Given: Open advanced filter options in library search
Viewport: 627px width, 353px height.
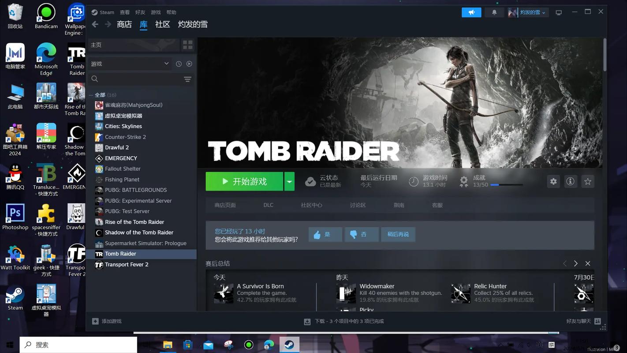Looking at the screenshot, I should click(x=187, y=79).
